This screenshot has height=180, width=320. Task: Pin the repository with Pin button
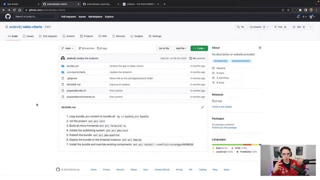[x=240, y=27]
